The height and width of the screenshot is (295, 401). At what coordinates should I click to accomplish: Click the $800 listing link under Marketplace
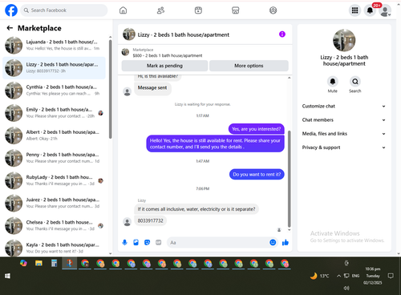tap(168, 55)
